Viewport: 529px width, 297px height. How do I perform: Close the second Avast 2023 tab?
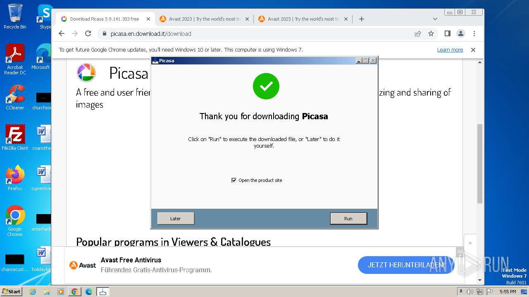pos(247,19)
